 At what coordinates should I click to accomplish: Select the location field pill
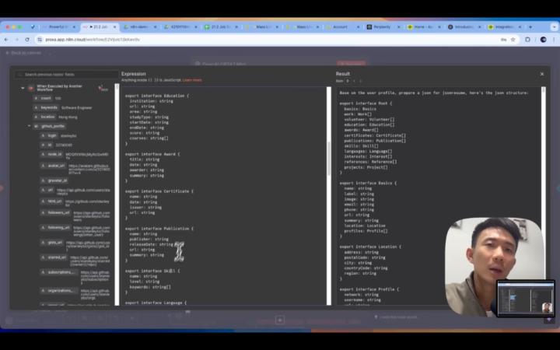(44, 117)
